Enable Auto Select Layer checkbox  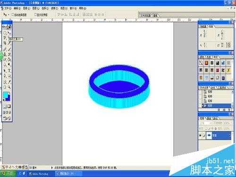[13, 15]
